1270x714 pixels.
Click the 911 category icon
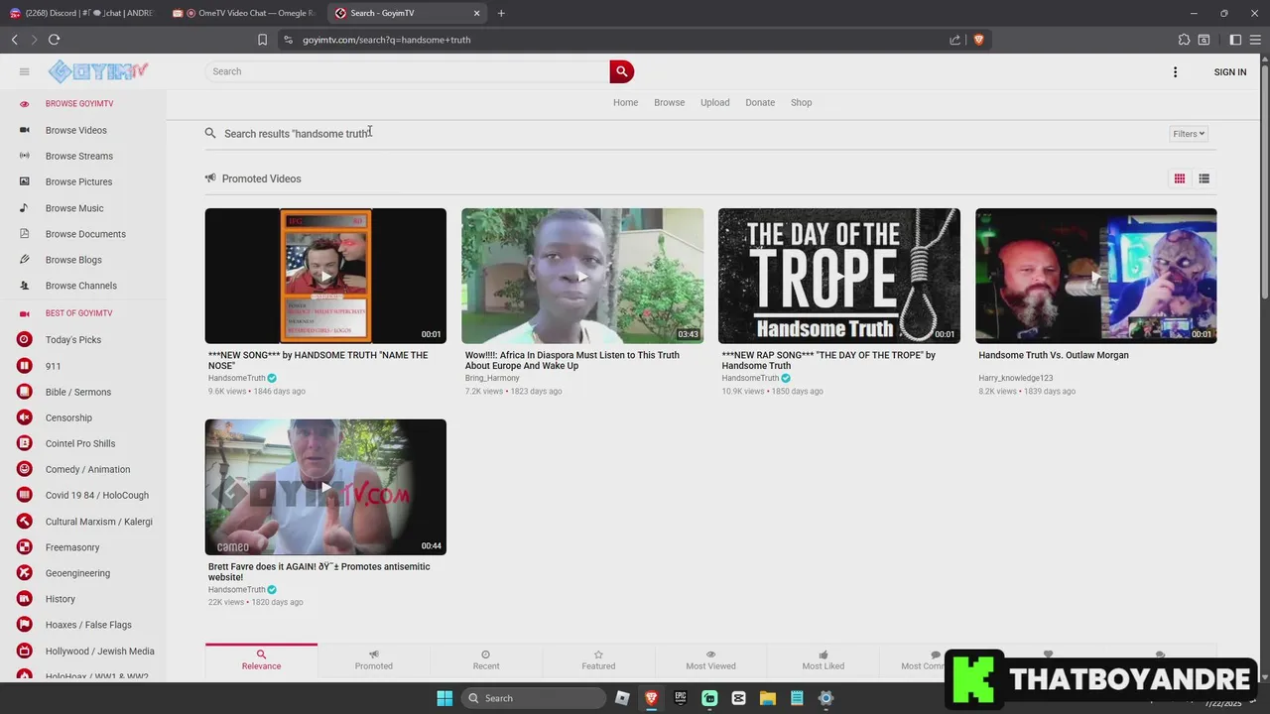(x=25, y=366)
